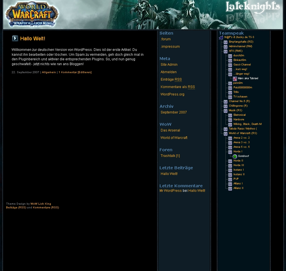Click channel icon beside Gassi-Channel
This screenshot has height=271, width=286.
click(x=230, y=65)
